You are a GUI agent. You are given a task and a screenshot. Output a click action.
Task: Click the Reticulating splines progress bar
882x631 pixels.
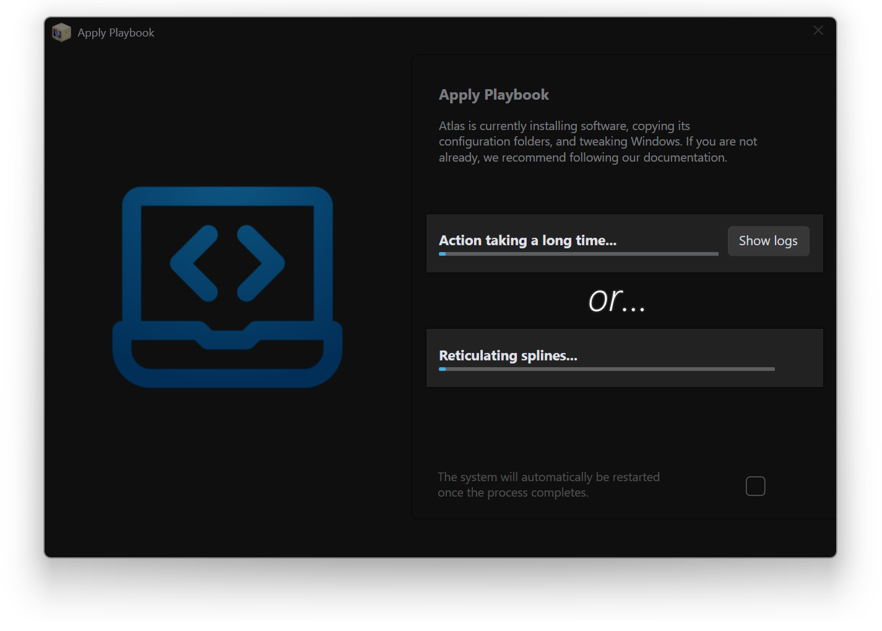607,369
